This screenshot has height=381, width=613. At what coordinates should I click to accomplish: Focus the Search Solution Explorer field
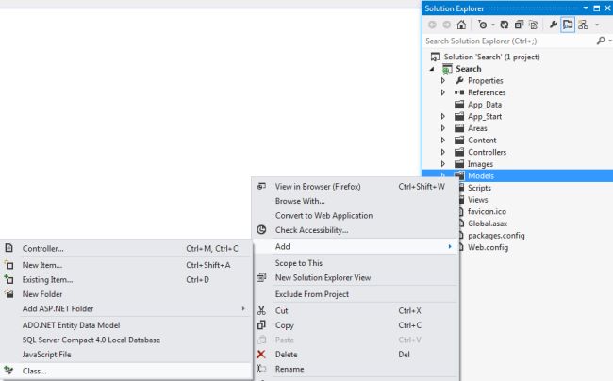click(510, 41)
